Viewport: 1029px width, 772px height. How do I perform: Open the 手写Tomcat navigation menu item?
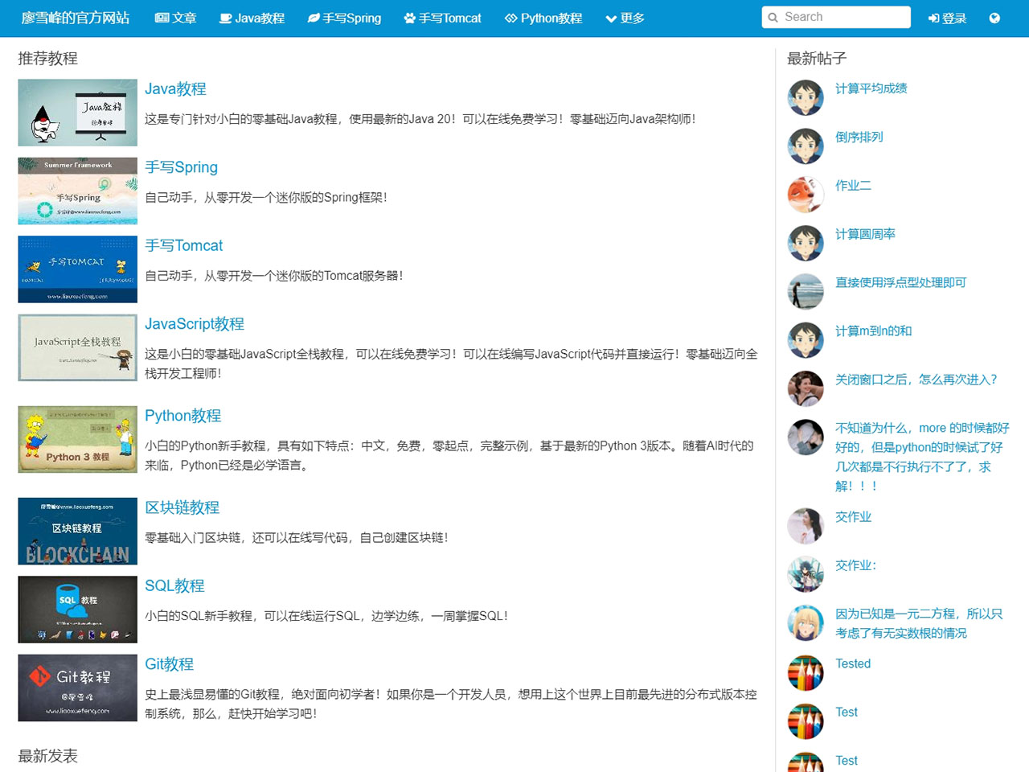[x=442, y=18]
